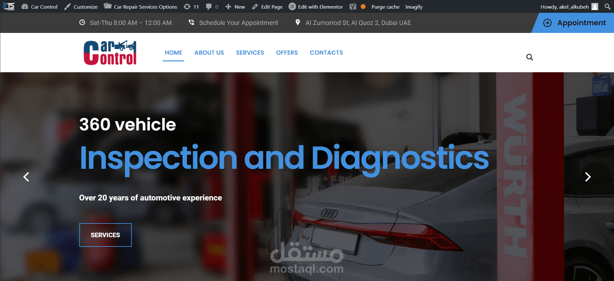Click the Car Control site name text
614x281 pixels.
click(x=44, y=7)
